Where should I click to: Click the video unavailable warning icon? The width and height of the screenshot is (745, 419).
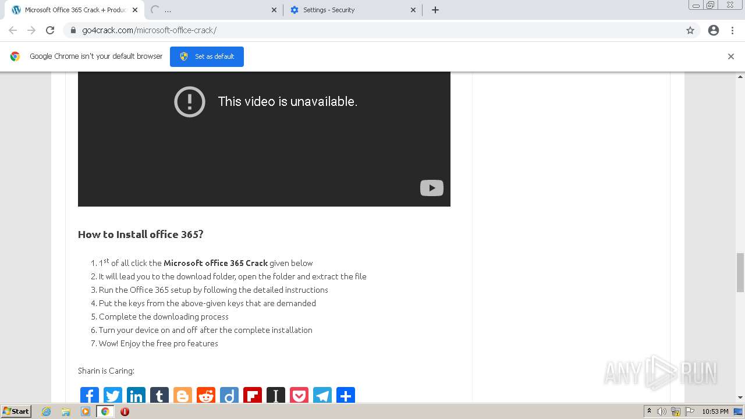[x=190, y=101]
